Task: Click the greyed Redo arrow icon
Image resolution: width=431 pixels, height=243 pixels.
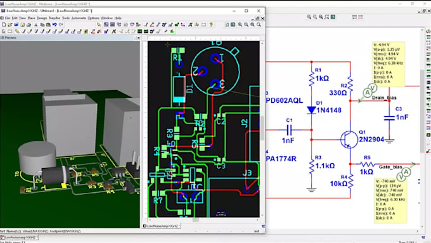Action: (61, 25)
